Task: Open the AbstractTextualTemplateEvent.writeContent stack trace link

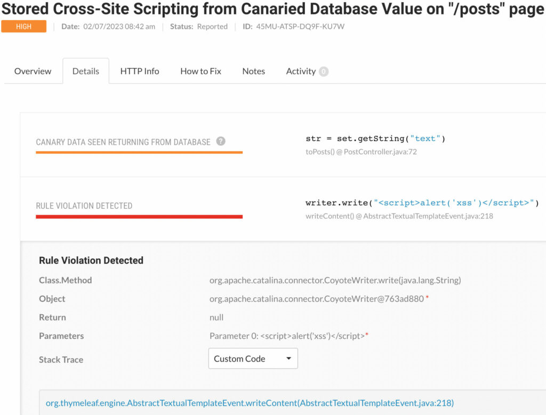Action: pos(250,403)
